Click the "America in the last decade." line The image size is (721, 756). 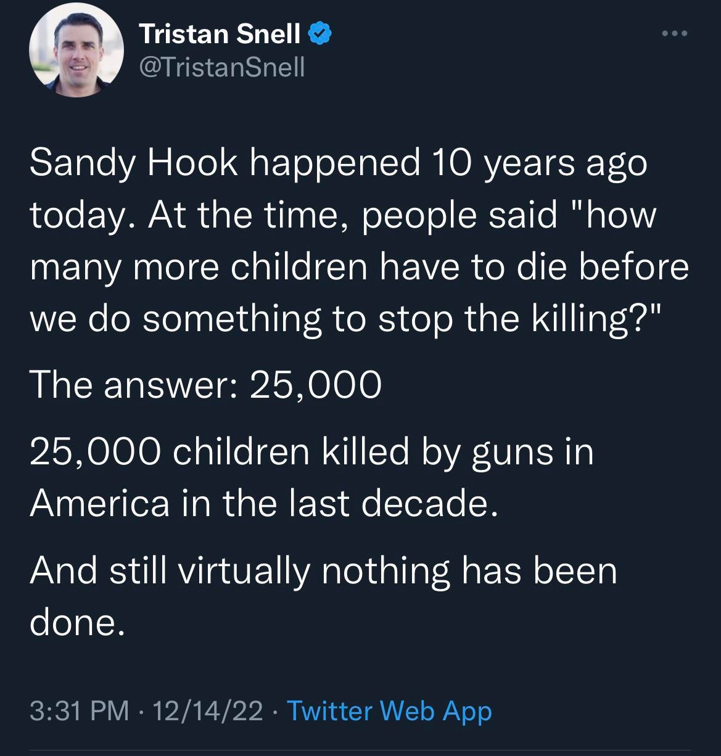pyautogui.click(x=263, y=503)
